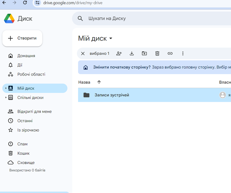Click the 'Назва' column header
The height and width of the screenshot is (193, 231).
click(84, 82)
